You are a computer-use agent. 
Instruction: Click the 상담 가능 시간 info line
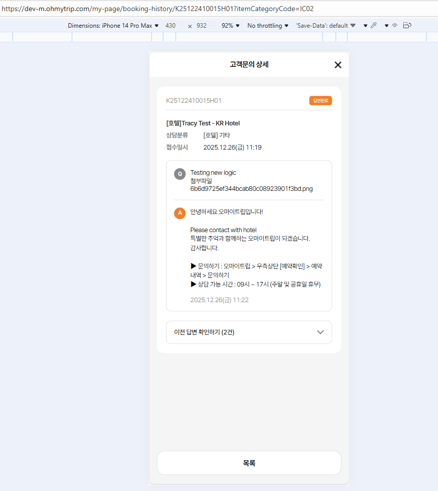(255, 285)
